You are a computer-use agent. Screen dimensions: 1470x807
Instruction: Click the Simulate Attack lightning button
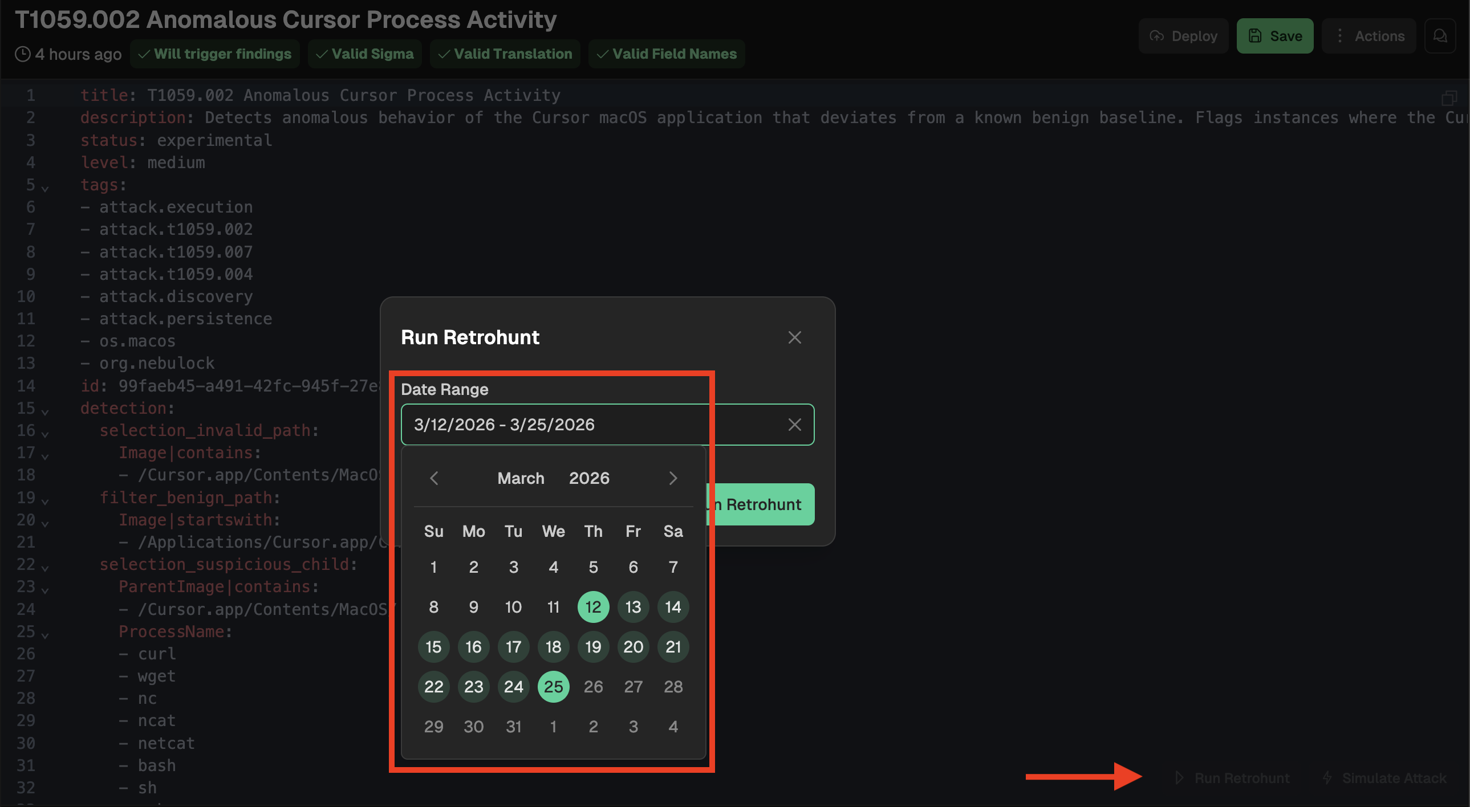point(1383,778)
